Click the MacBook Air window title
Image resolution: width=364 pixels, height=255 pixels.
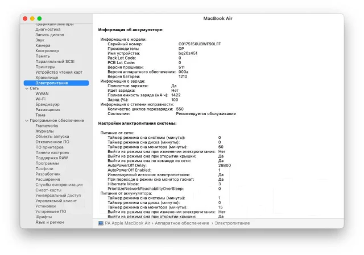coord(218,18)
